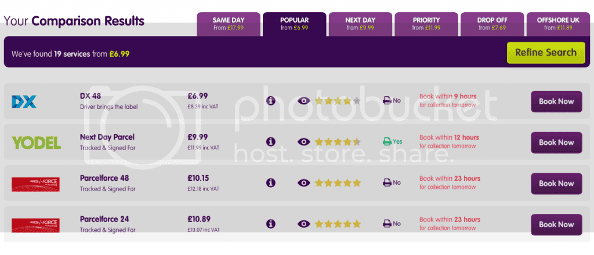Open the Drop Off tab
Viewport: 594px width, 255px height.
pos(492,24)
